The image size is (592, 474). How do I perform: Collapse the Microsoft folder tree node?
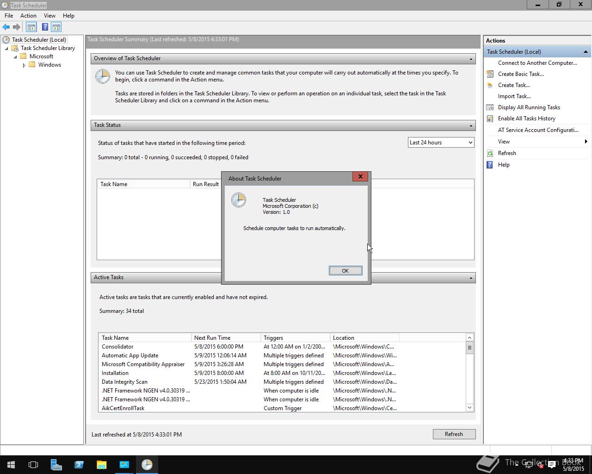(x=15, y=57)
